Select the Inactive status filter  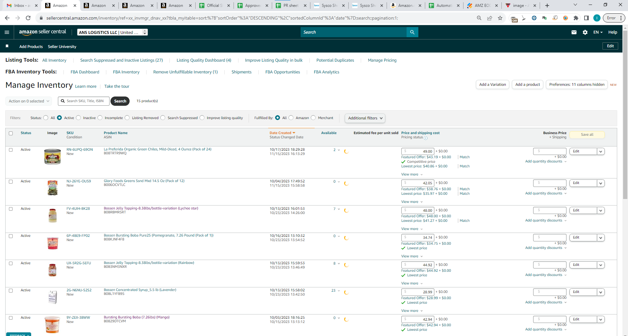coord(78,118)
